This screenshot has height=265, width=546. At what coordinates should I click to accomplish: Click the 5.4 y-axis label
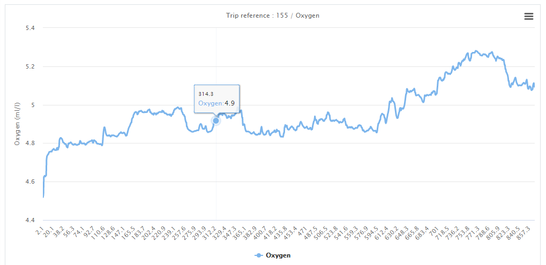tap(31, 28)
